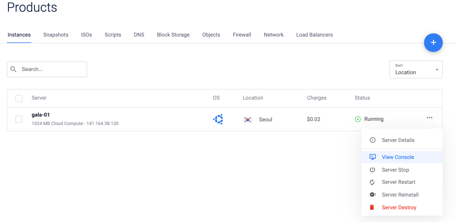Toggle the select-all servers checkbox
This screenshot has width=456, height=222.
click(x=19, y=98)
